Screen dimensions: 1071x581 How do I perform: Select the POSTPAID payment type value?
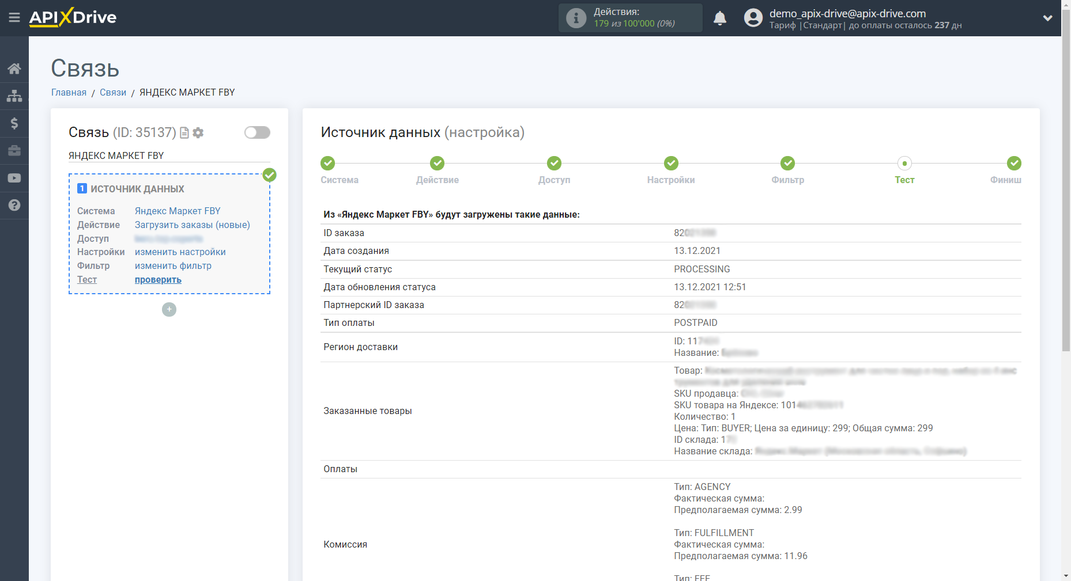pos(695,322)
